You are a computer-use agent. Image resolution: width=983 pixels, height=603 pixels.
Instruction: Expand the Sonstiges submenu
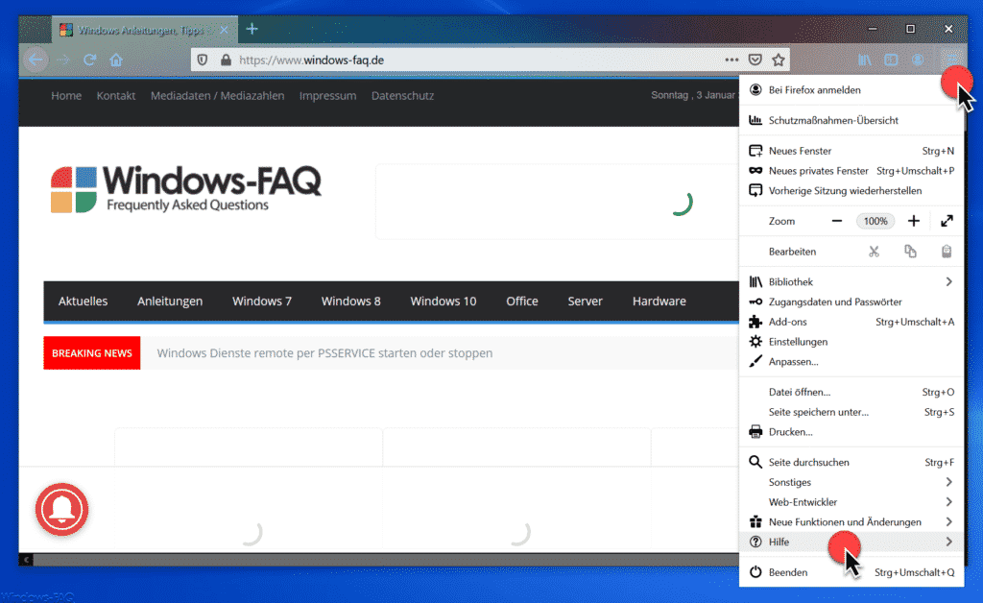coord(851,483)
